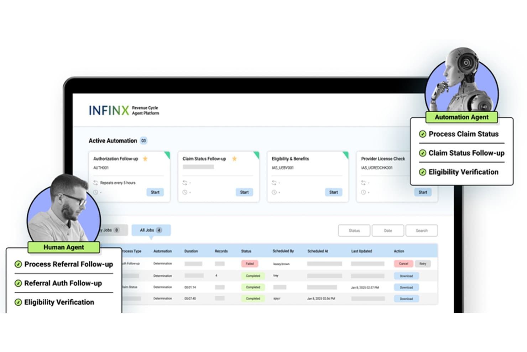Start the Claim Status Follow-up automation
527x352 pixels.
(244, 192)
